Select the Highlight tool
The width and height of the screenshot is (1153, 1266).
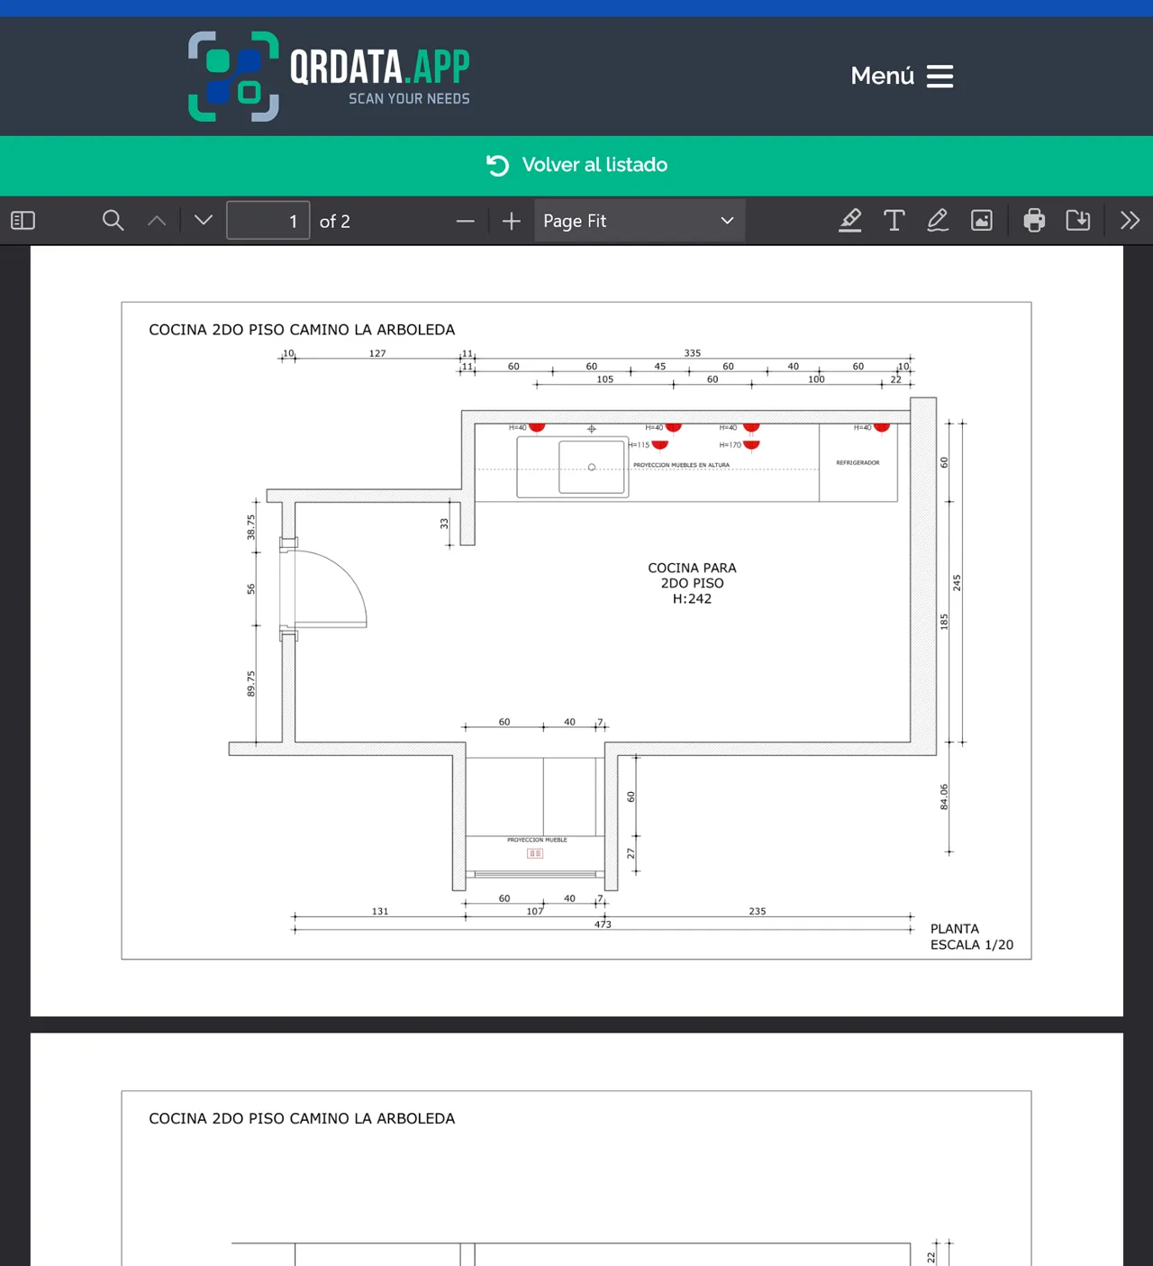point(850,221)
